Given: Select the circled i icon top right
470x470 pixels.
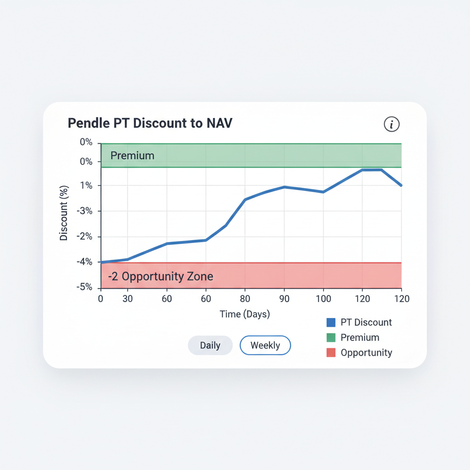Looking at the screenshot, I should pyautogui.click(x=392, y=124).
